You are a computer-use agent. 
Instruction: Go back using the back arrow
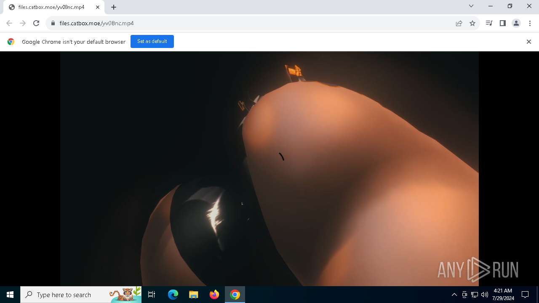[9, 23]
